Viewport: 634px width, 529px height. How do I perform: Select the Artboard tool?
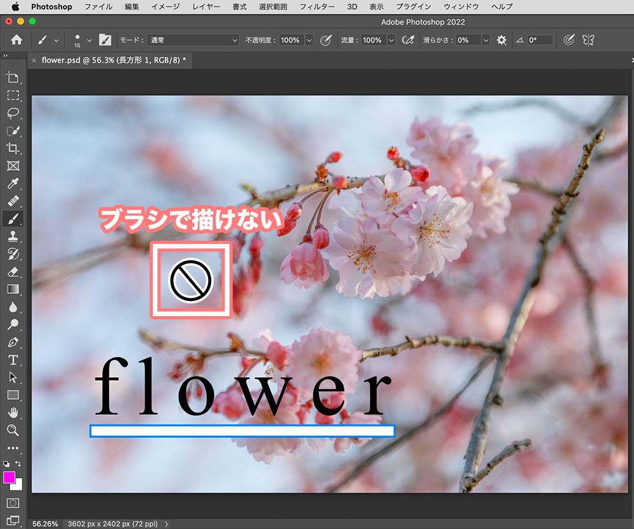(13, 77)
